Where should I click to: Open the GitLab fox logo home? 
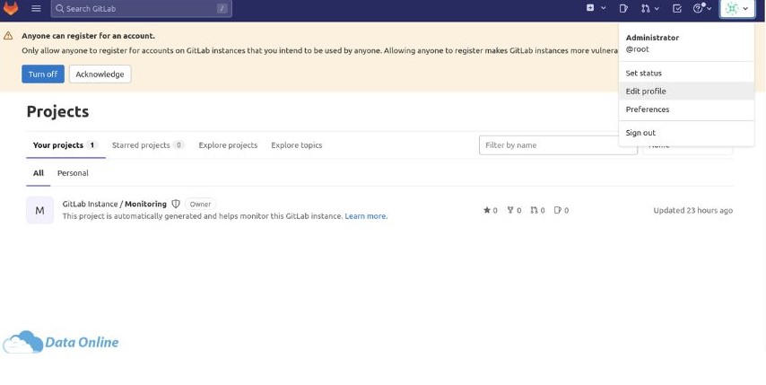tap(11, 8)
